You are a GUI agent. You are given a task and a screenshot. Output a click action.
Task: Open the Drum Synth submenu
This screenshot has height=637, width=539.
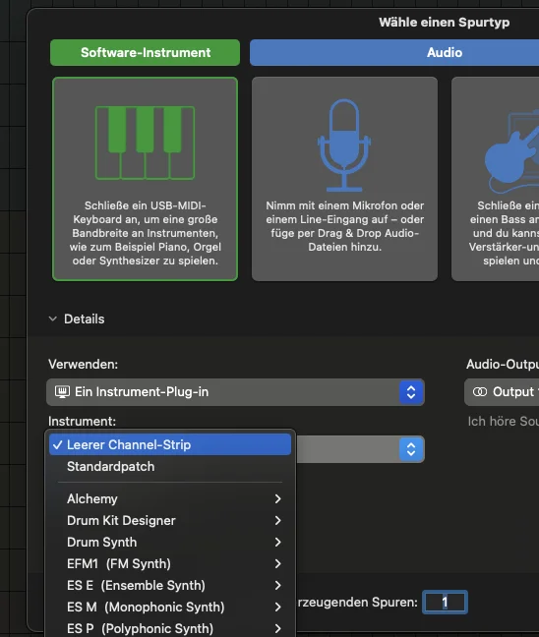[170, 542]
